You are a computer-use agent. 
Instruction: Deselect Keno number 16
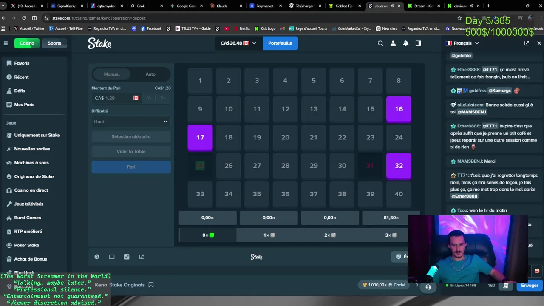click(399, 109)
